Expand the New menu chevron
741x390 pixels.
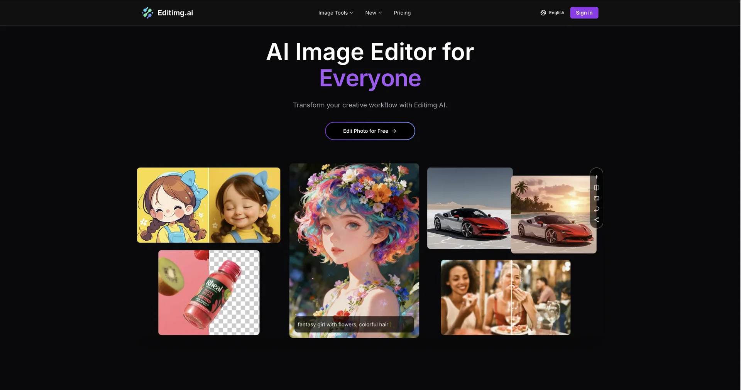point(380,13)
